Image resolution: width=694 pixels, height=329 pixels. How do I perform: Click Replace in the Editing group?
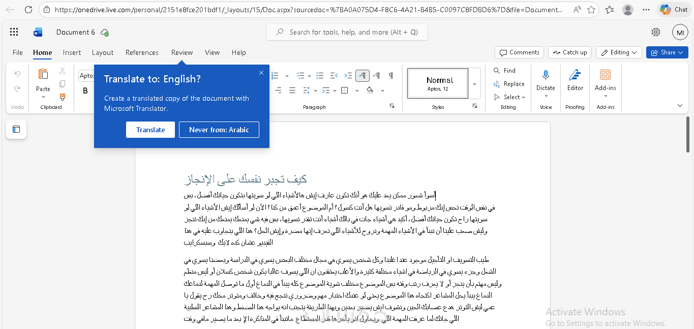click(509, 84)
